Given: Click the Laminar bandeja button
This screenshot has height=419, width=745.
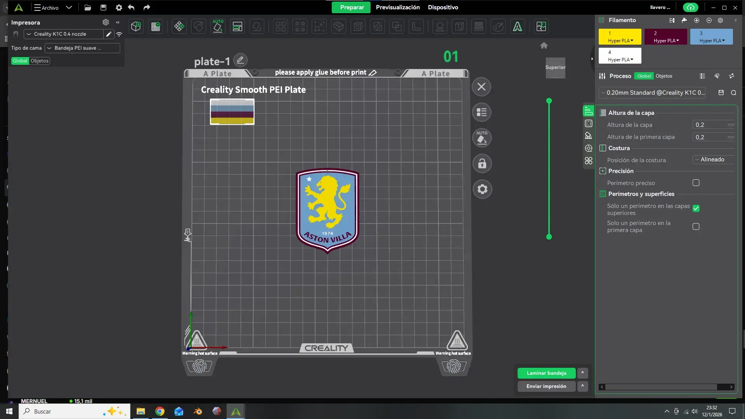Looking at the screenshot, I should click(x=546, y=373).
